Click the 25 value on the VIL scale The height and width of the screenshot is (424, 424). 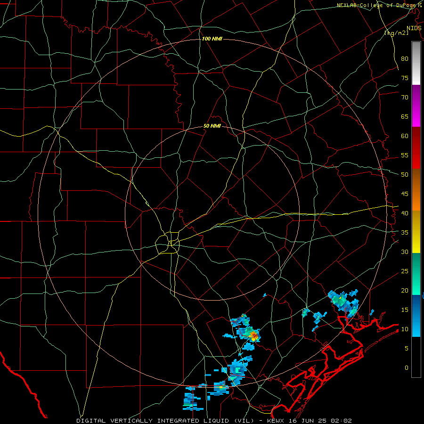pos(405,271)
